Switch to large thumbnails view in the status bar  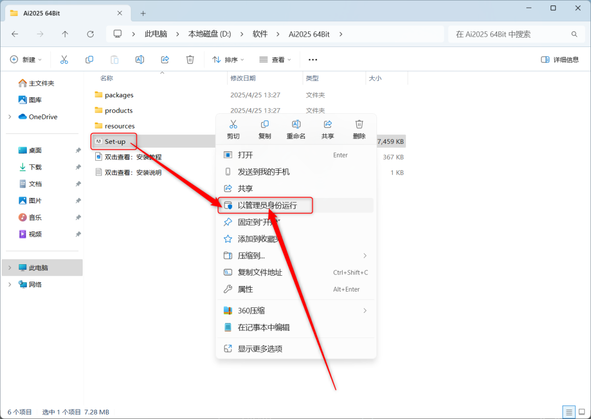click(582, 412)
